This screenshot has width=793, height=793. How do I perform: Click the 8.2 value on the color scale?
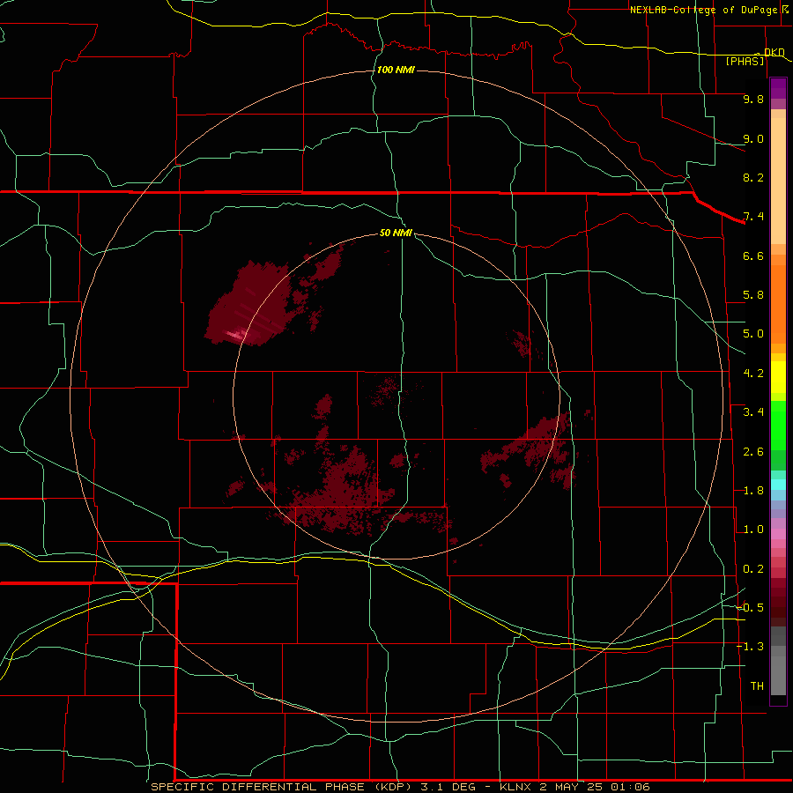pyautogui.click(x=753, y=177)
